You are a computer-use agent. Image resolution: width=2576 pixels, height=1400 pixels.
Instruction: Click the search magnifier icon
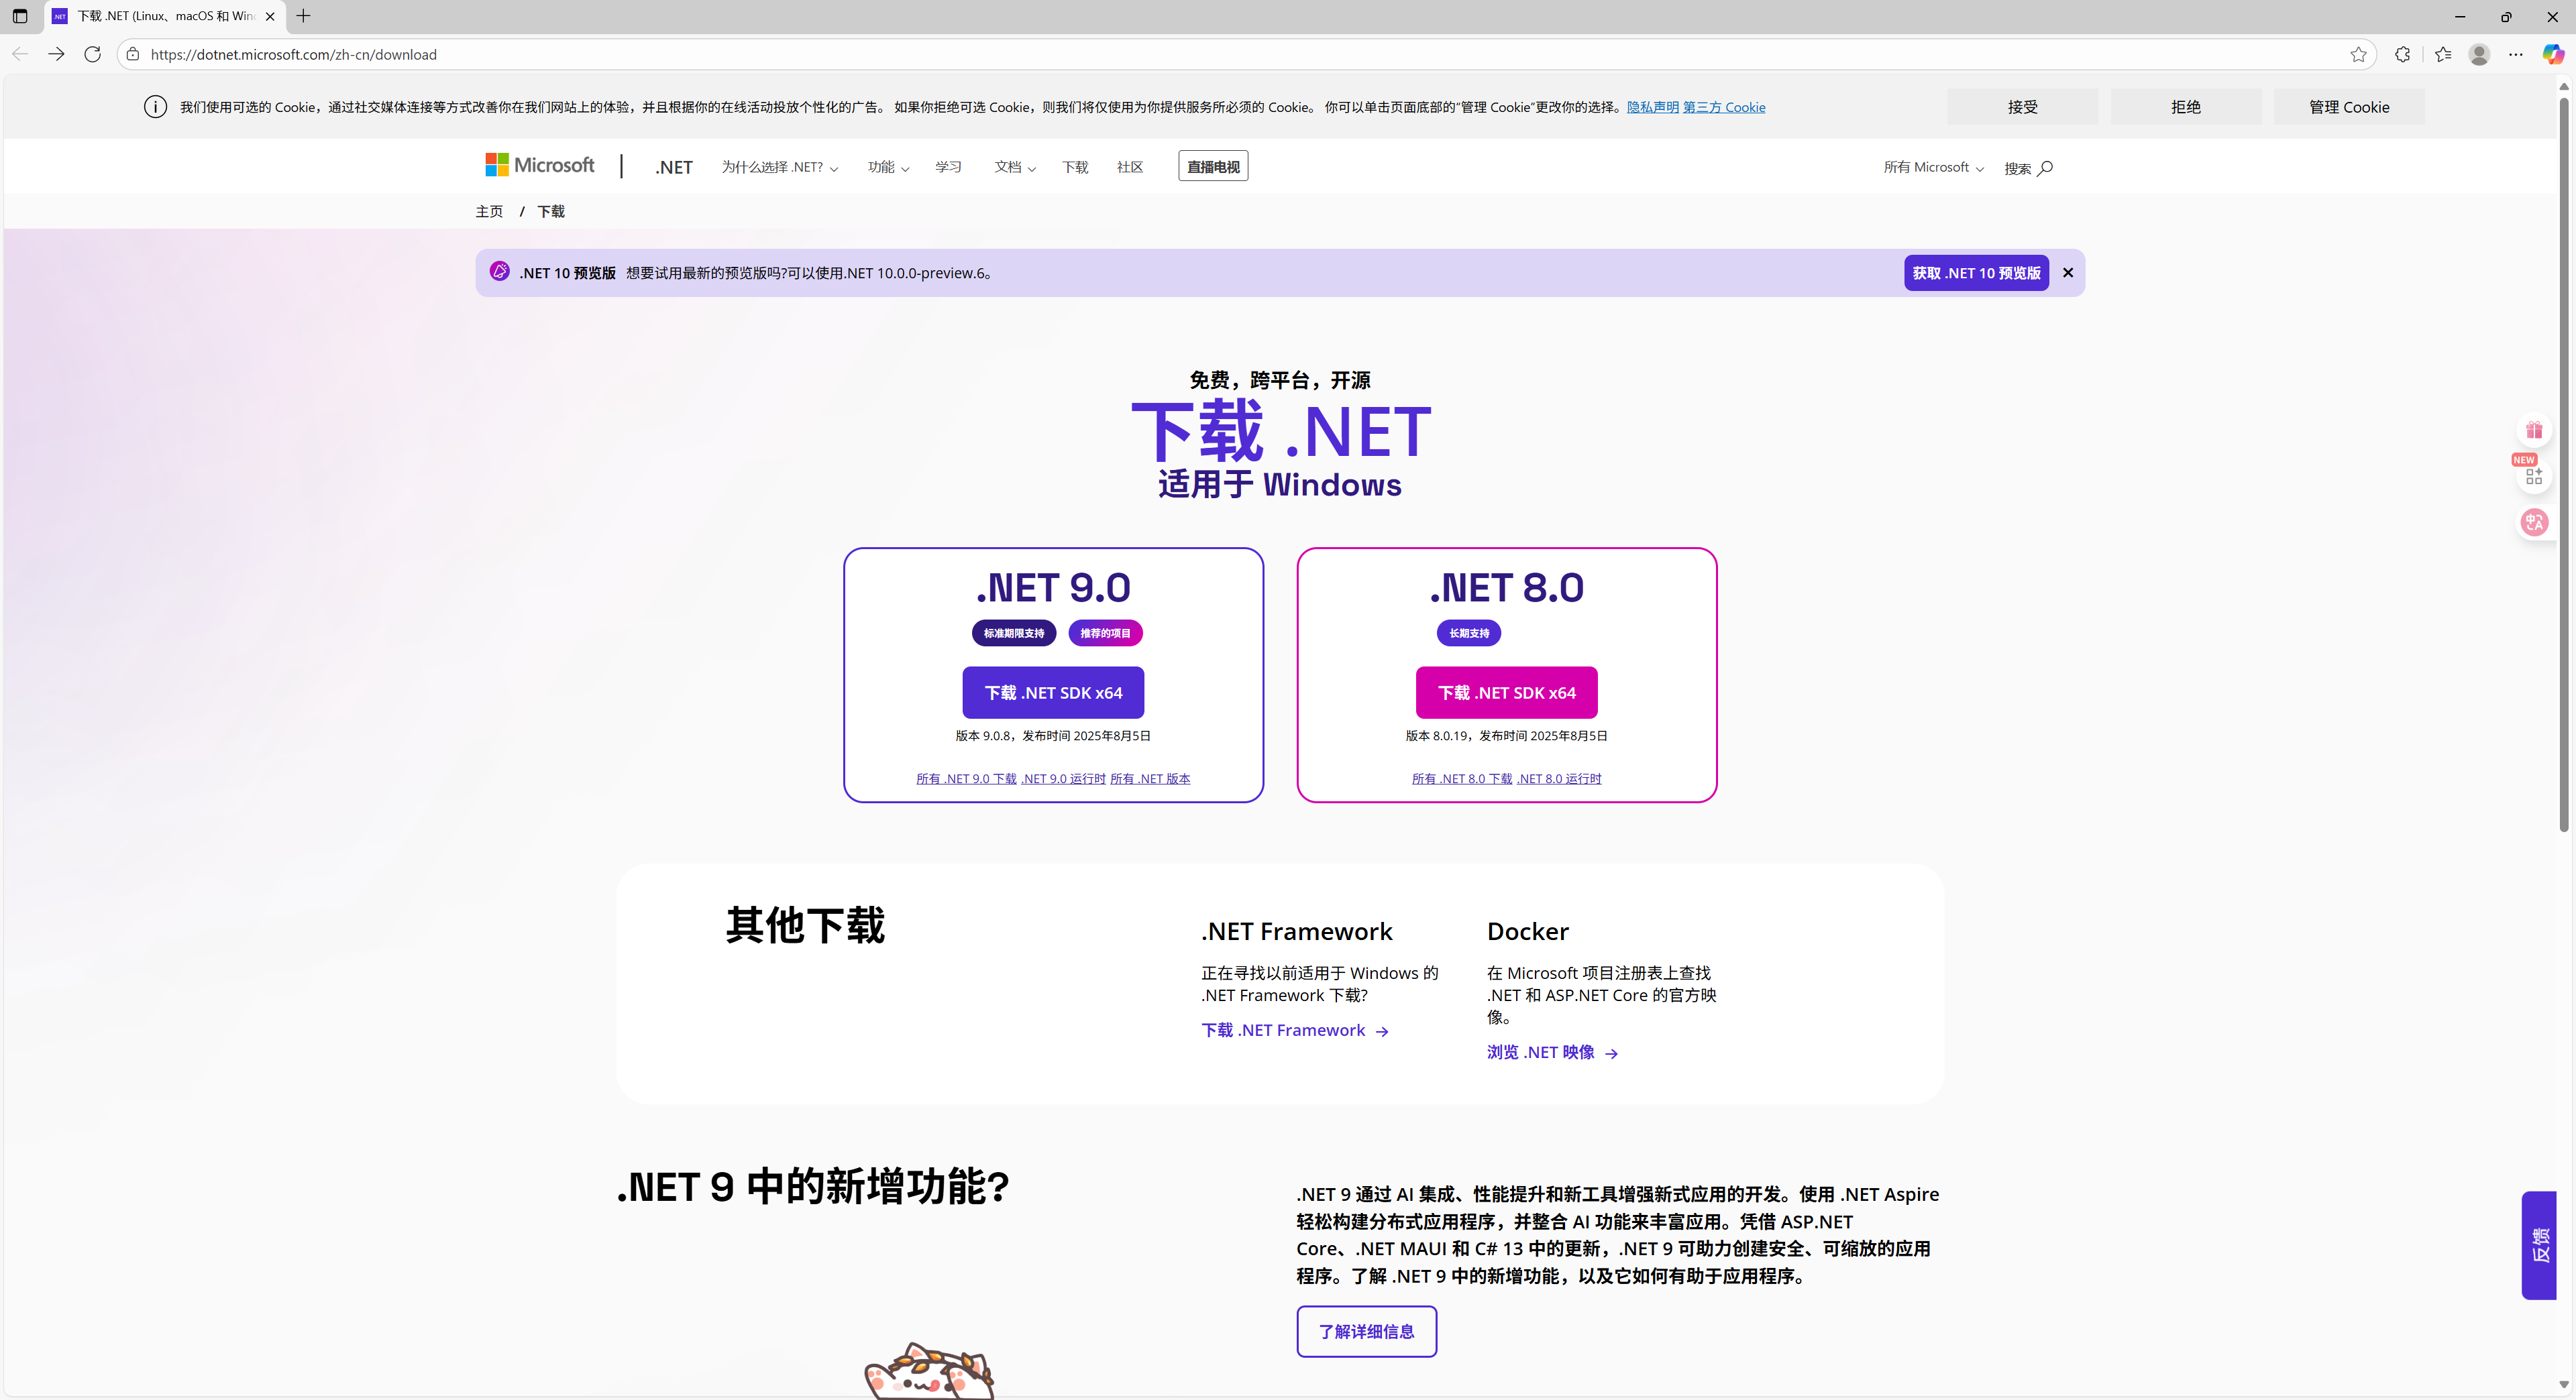[x=2045, y=168]
